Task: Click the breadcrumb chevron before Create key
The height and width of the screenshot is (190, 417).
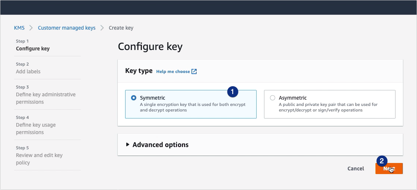Action: pos(102,28)
